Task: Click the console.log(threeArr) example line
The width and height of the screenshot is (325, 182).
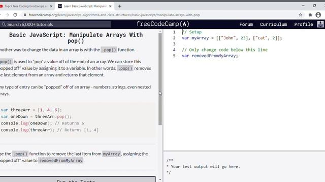Action: [x=50, y=130]
